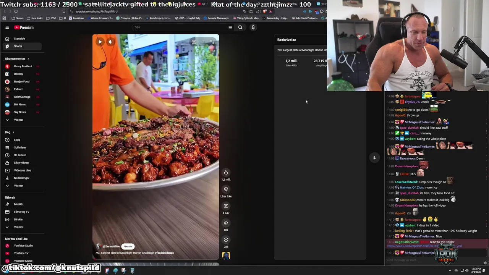Open Direkte live streams
Screen dimensions: 489x275
(21, 220)
